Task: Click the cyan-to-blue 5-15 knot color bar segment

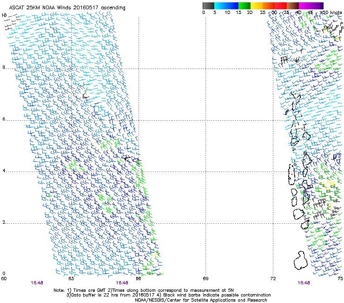Action: point(226,6)
